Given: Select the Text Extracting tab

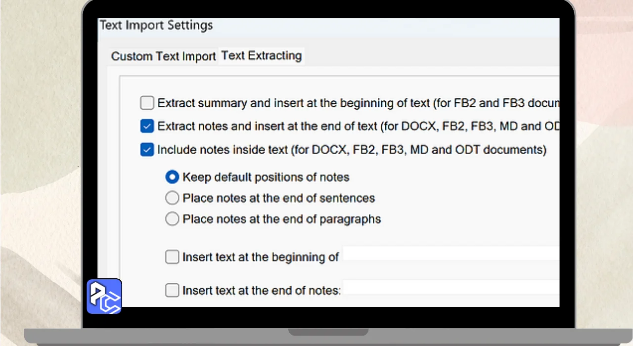Looking at the screenshot, I should 261,56.
